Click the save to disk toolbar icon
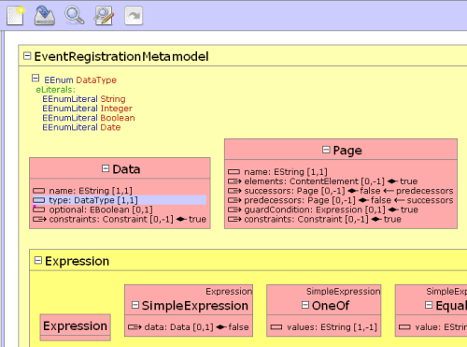Screen dimensions: 467x347 tap(45, 16)
